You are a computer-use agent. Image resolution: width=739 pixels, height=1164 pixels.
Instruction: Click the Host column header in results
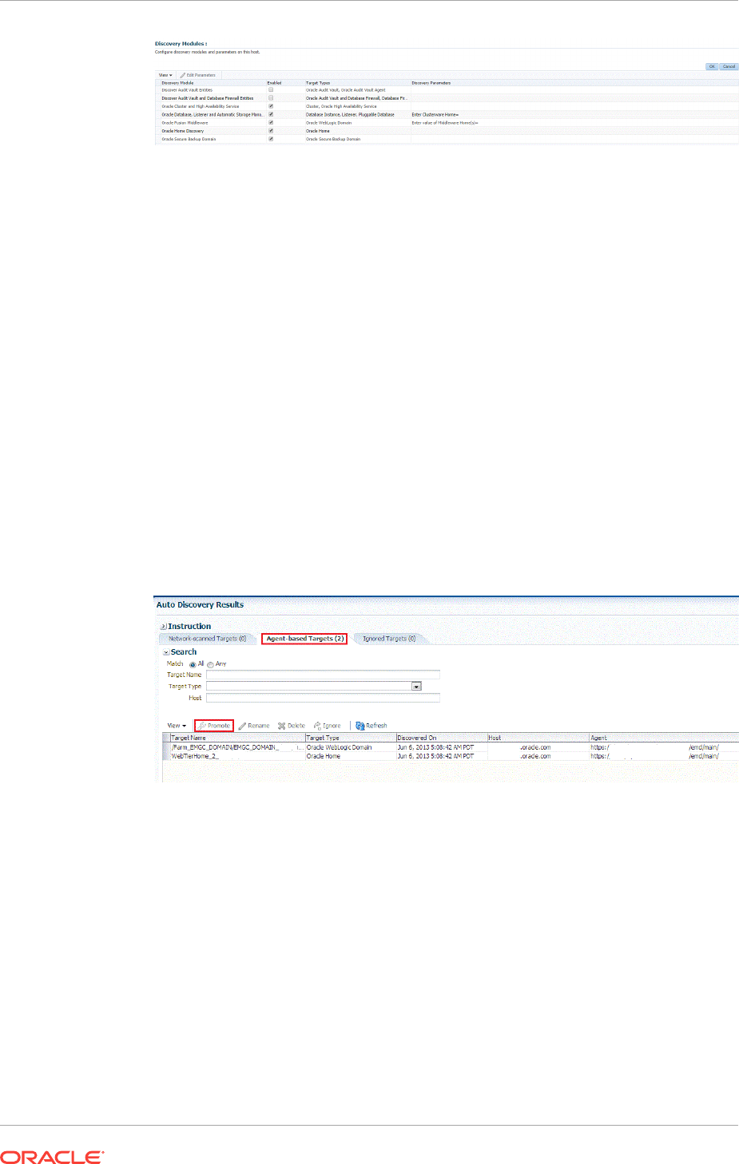pos(538,738)
